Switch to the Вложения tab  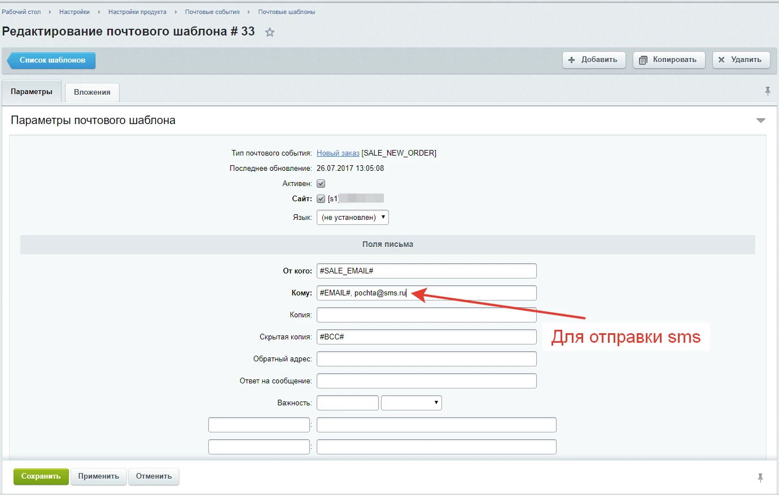click(x=92, y=92)
